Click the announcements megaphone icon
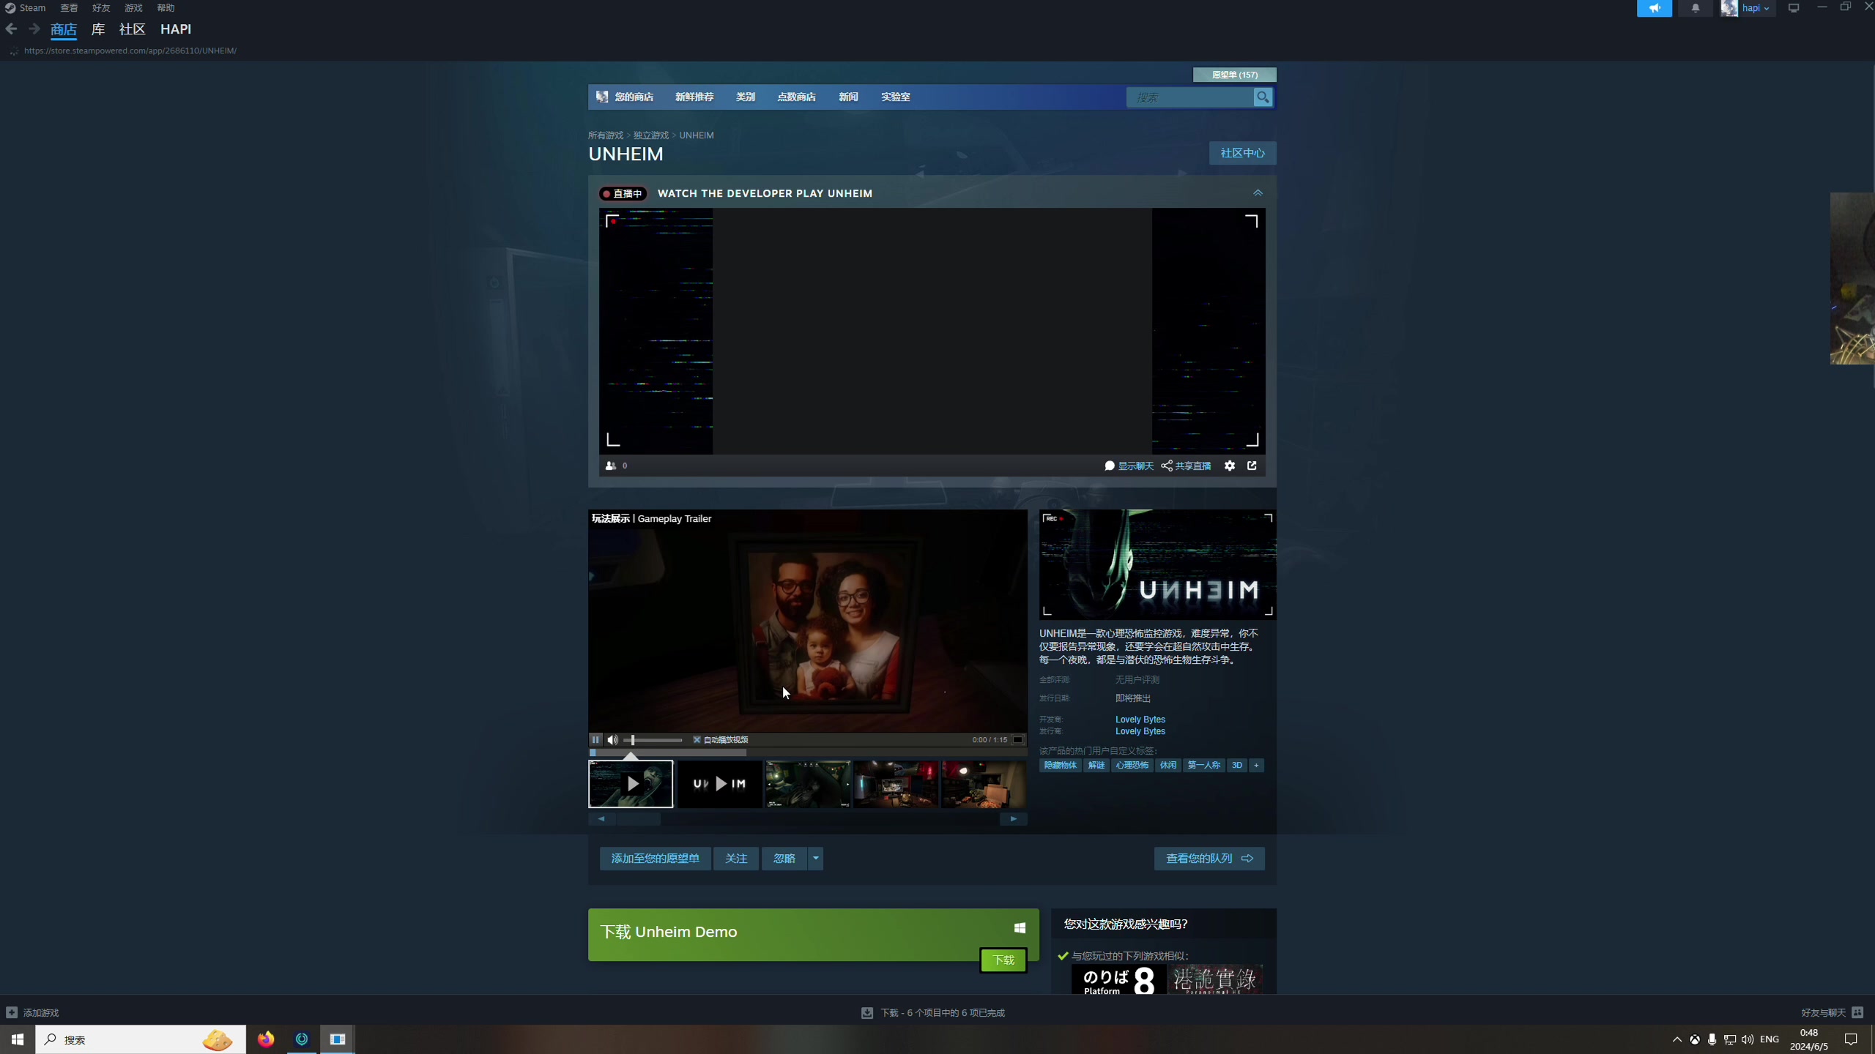The width and height of the screenshot is (1875, 1054). pos(1655,8)
